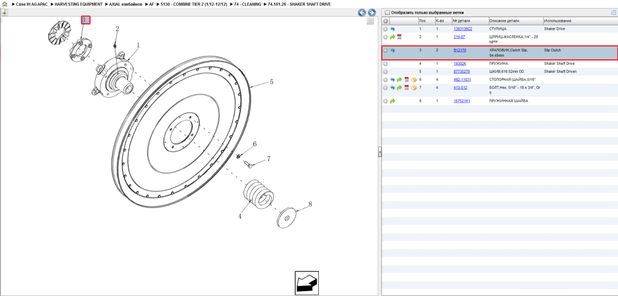Expand row of part 492-11031
This screenshot has width=618, height=296.
[386, 80]
